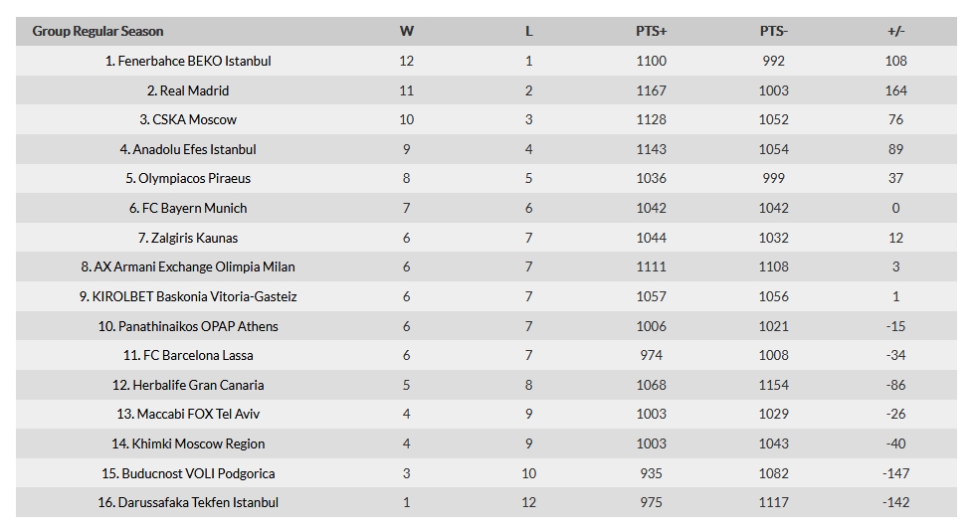The image size is (974, 529).
Task: Click Anadolu Efes Istanbul team name
Action: 188,149
